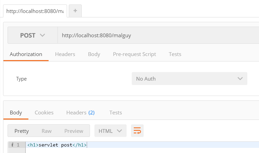The height and width of the screenshot is (153, 259).
Task: Open the POST method dropdown
Action: pos(33,35)
